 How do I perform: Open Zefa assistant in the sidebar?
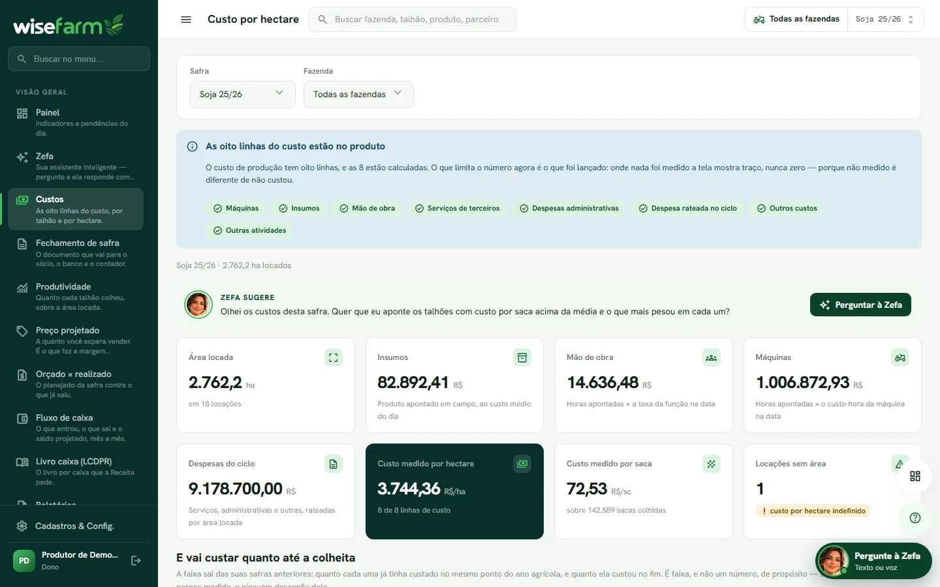coord(76,166)
